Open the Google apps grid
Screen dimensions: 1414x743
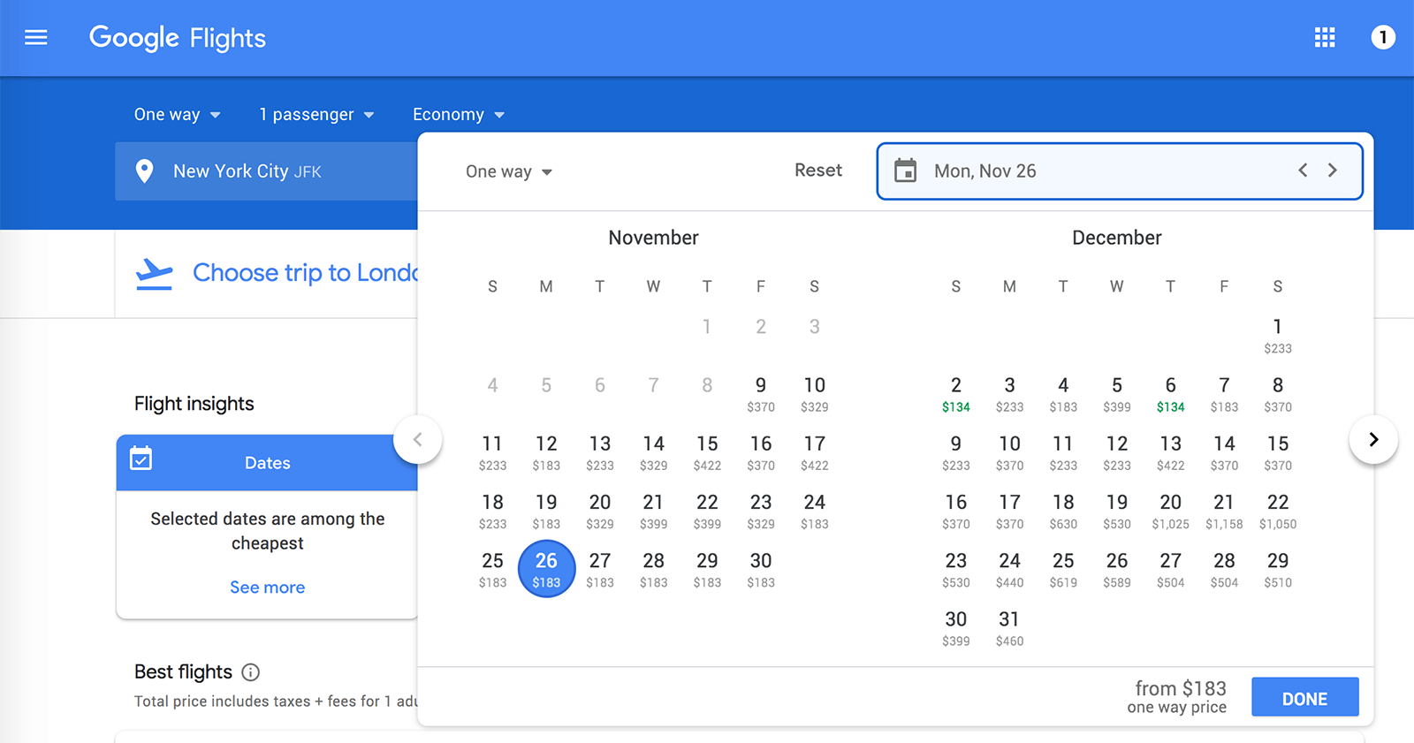1325,37
